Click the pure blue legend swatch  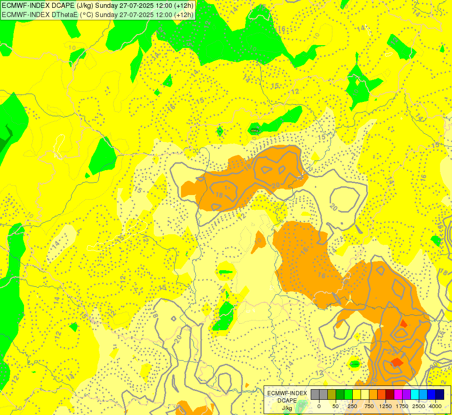432,395
